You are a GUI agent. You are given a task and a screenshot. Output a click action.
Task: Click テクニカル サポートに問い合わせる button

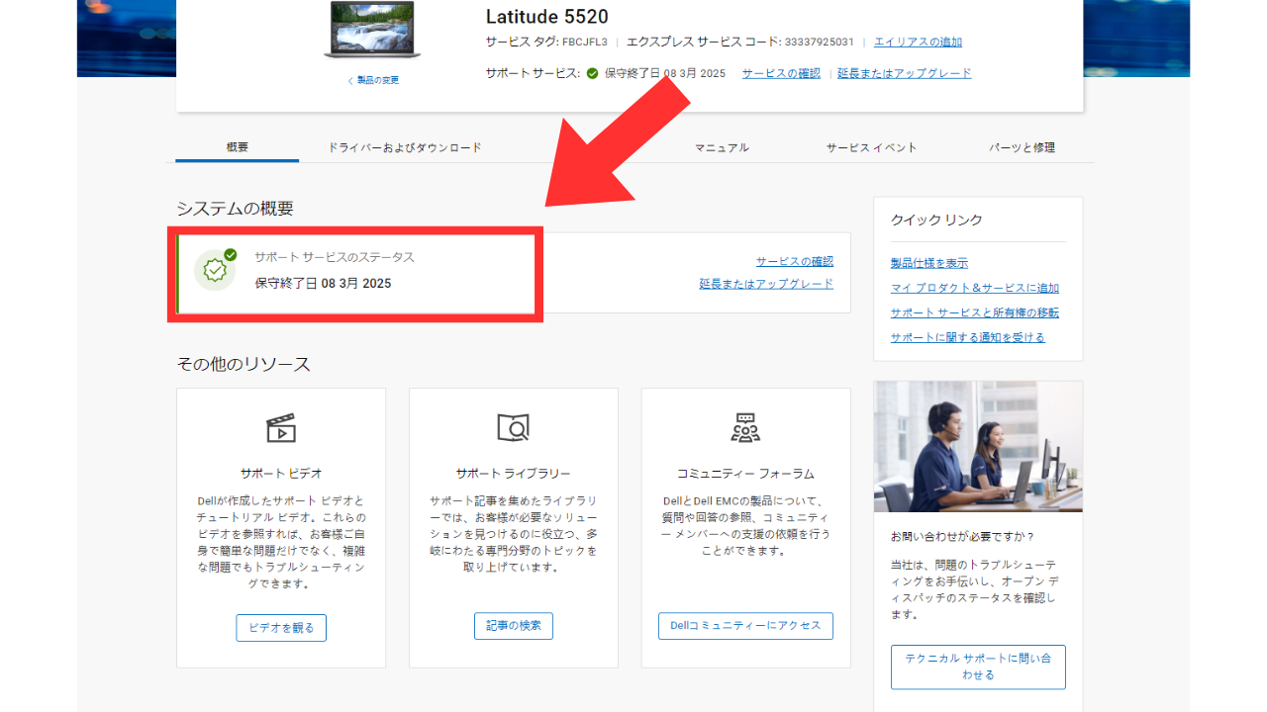(x=978, y=667)
